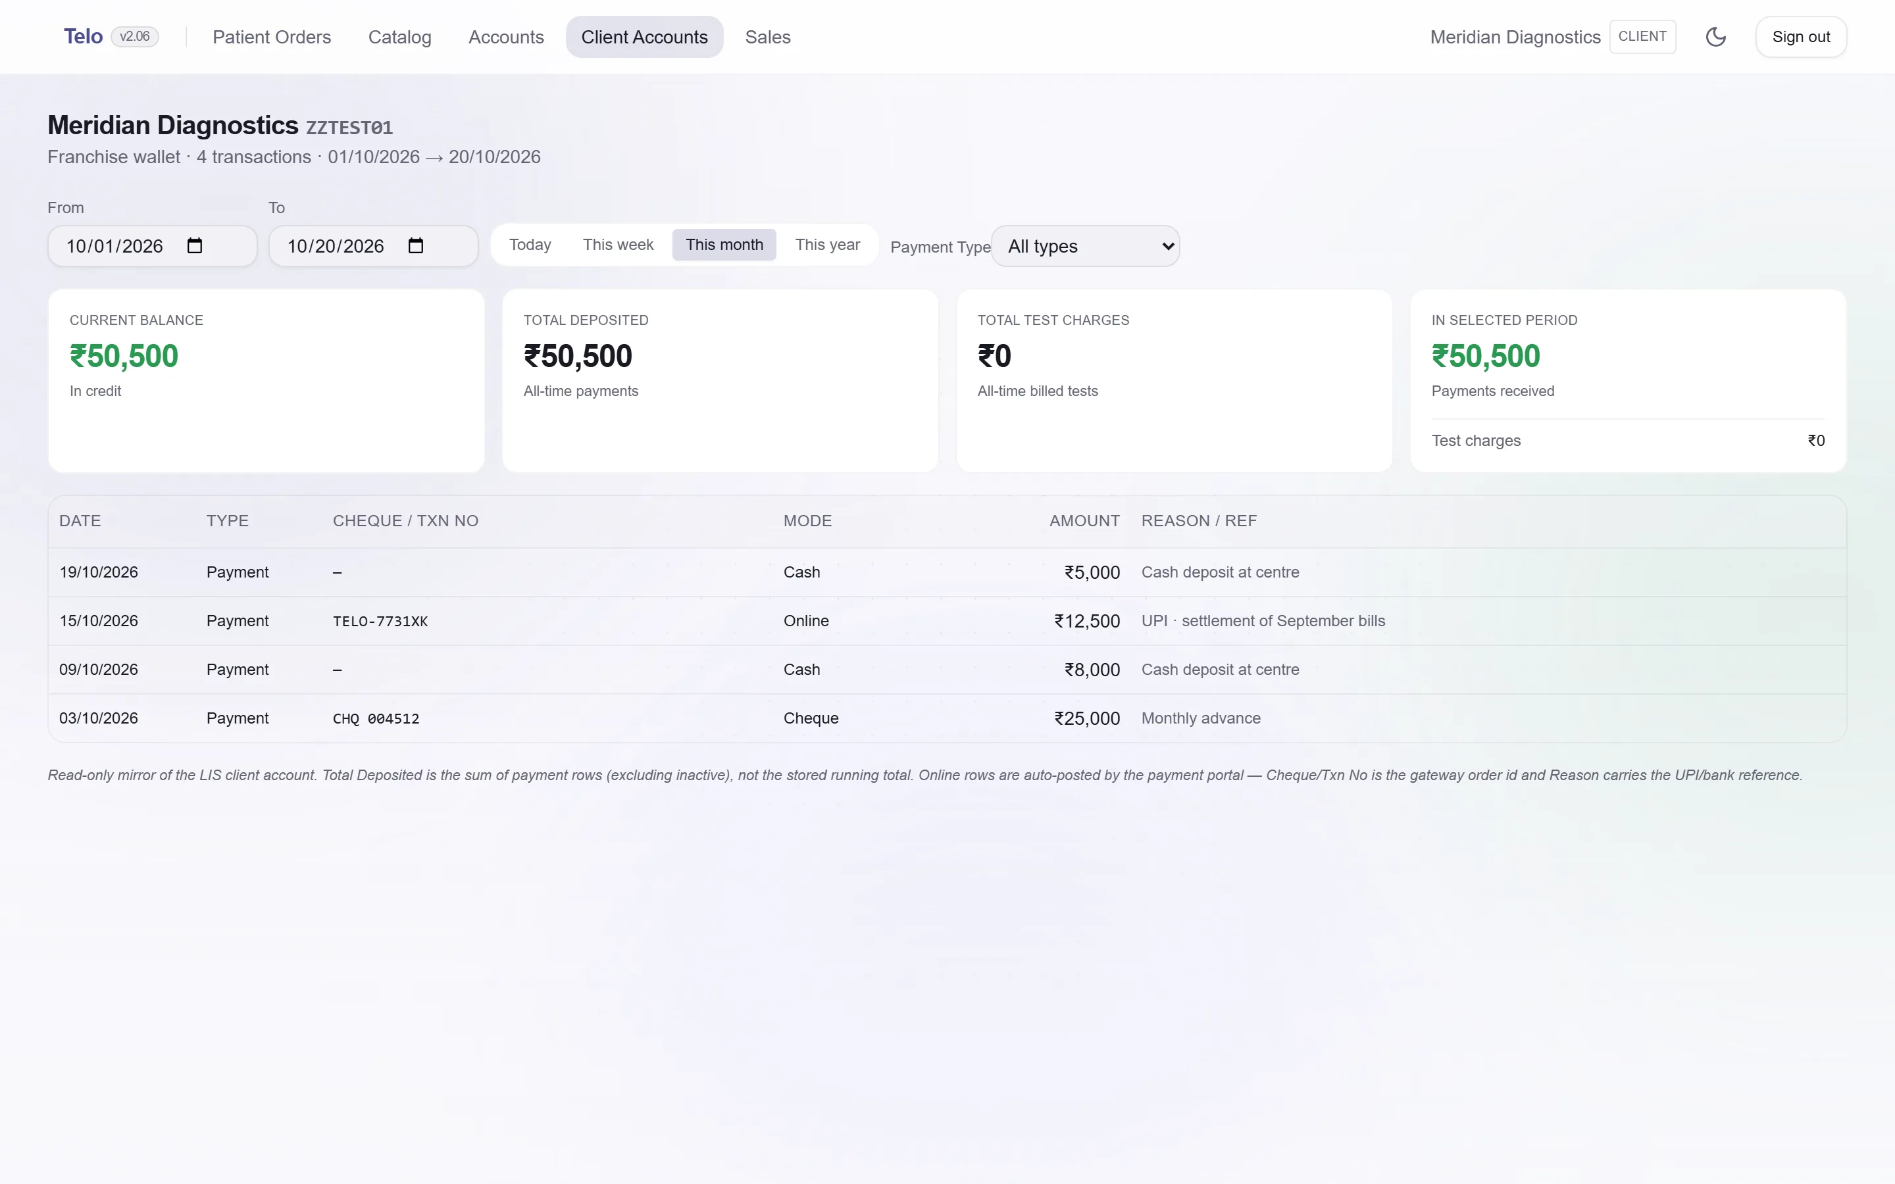Image resolution: width=1895 pixels, height=1184 pixels.
Task: Click the Telo logo
Action: coord(83,37)
